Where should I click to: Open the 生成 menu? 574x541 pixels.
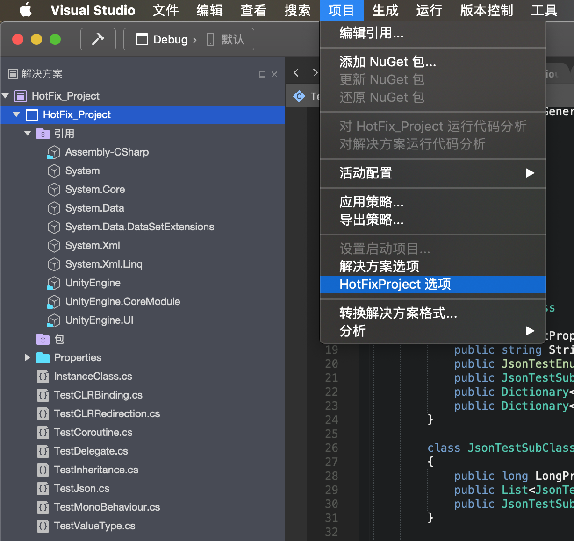coord(386,10)
